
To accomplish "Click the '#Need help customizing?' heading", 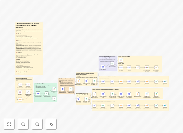I will [x=21, y=72].
